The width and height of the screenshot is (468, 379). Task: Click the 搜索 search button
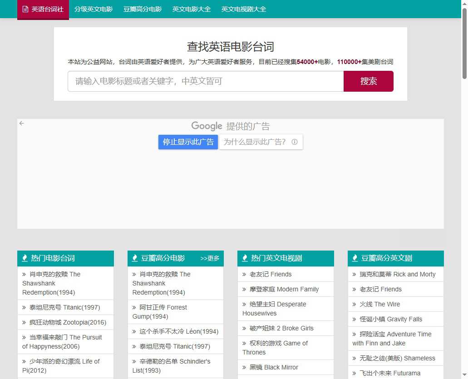point(368,81)
